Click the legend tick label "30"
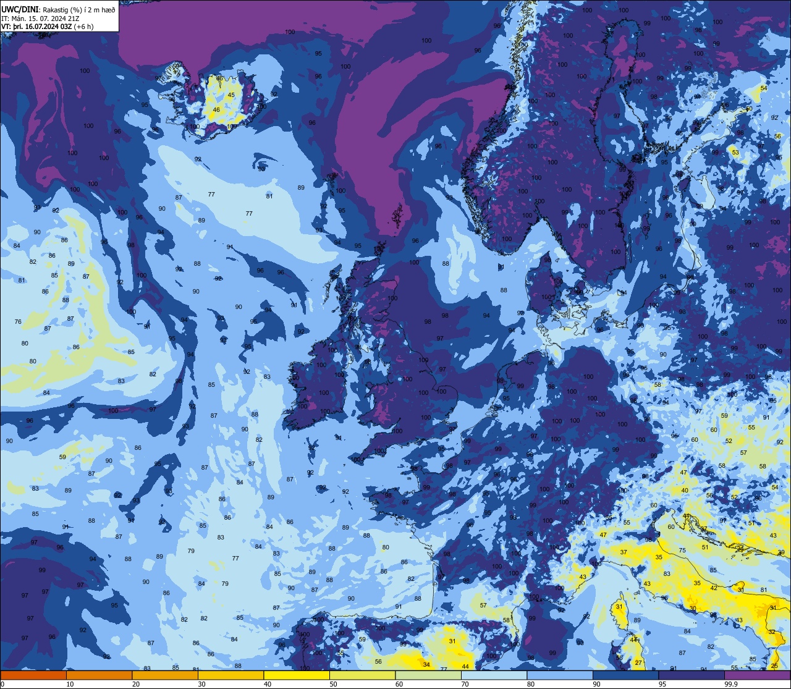This screenshot has width=791, height=689. 201,684
